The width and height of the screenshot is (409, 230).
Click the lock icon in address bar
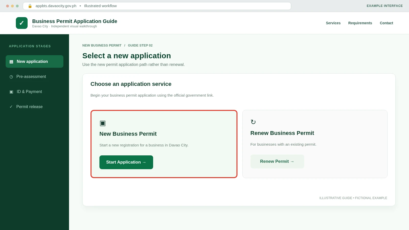pyautogui.click(x=30, y=6)
